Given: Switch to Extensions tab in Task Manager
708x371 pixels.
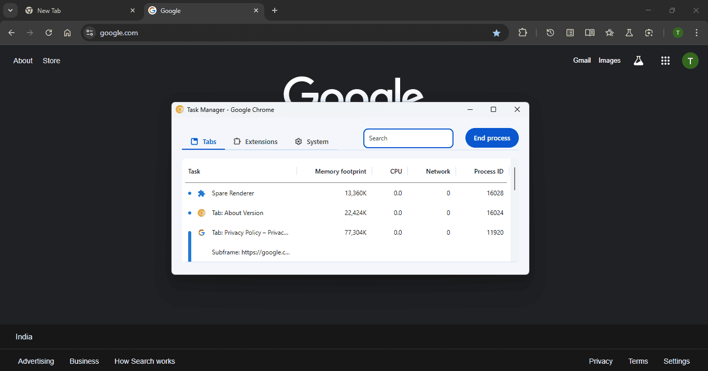Looking at the screenshot, I should tap(256, 141).
